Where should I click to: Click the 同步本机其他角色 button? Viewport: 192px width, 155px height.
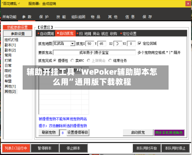point(169,132)
